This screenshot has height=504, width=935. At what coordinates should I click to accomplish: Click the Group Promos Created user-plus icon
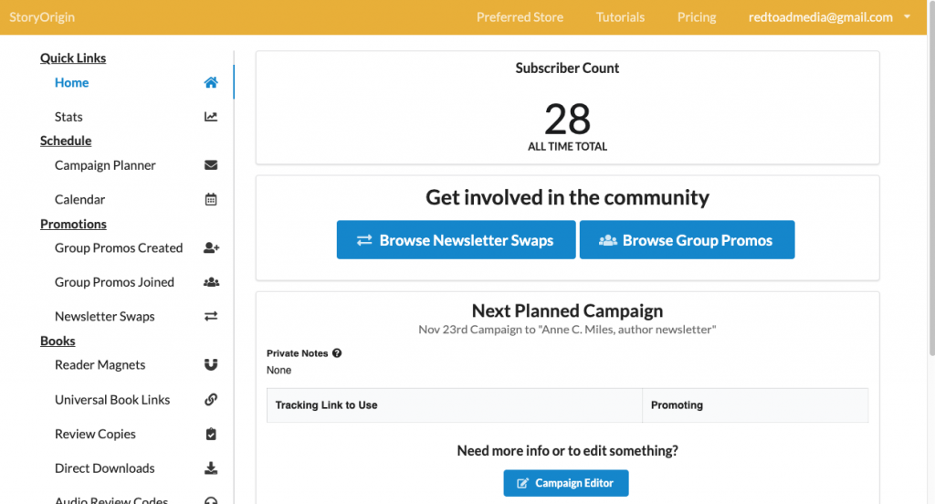click(x=212, y=247)
